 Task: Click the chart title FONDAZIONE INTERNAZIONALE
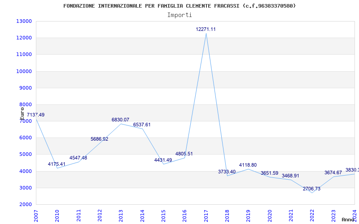coord(179,6)
